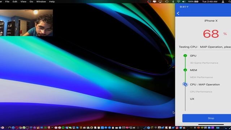This screenshot has height=130, width=231.
Task: Open the Window menu
Action: click(41, 1)
